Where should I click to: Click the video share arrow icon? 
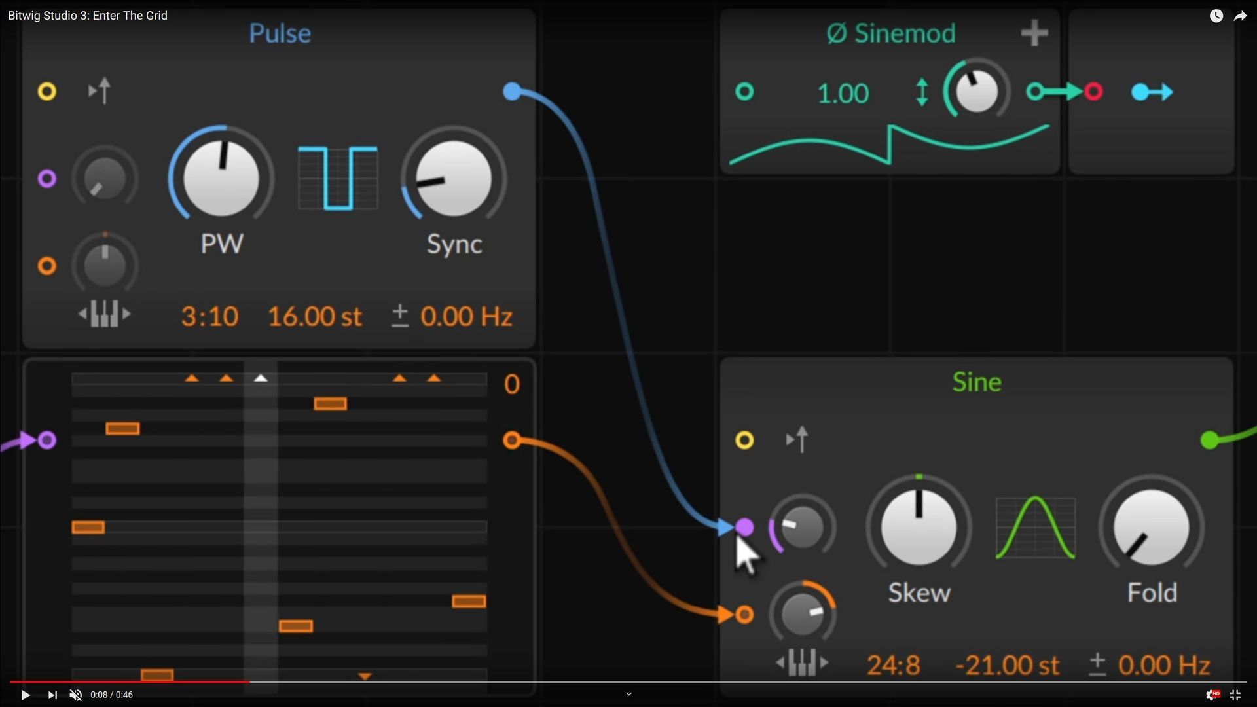1240,16
